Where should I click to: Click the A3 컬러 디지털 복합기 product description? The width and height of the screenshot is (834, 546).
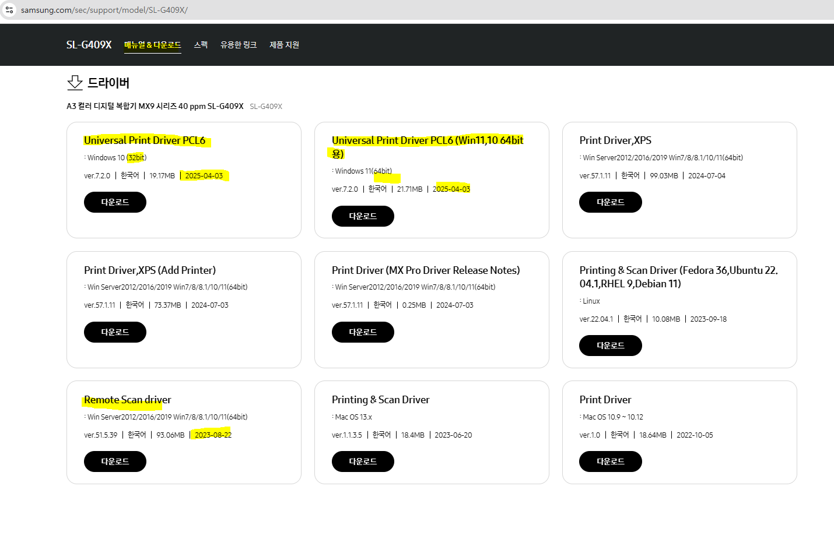(155, 106)
